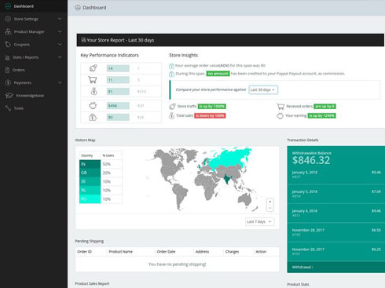This screenshot has width=385, height=288.
Task: Click the money bag icon next to Total sales
Action: click(x=171, y=115)
